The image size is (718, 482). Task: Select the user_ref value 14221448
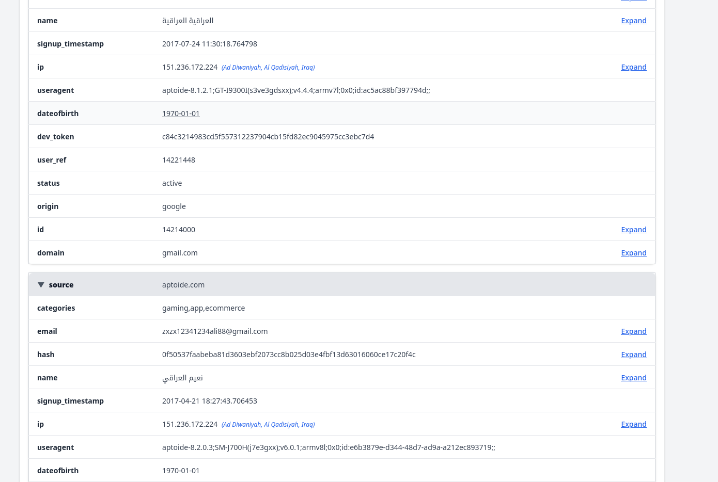[179, 160]
